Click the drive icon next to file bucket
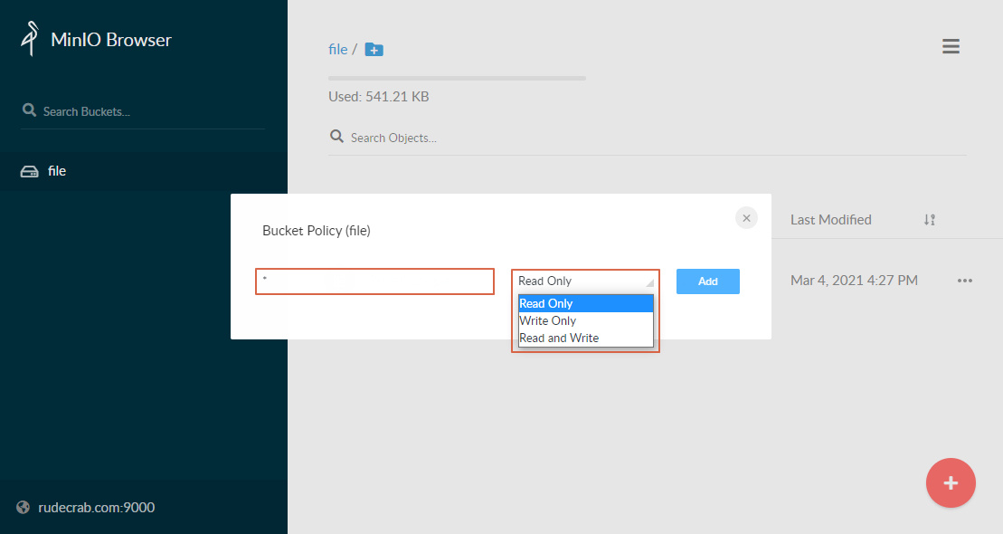Screen dimensions: 1003x534 (30, 172)
